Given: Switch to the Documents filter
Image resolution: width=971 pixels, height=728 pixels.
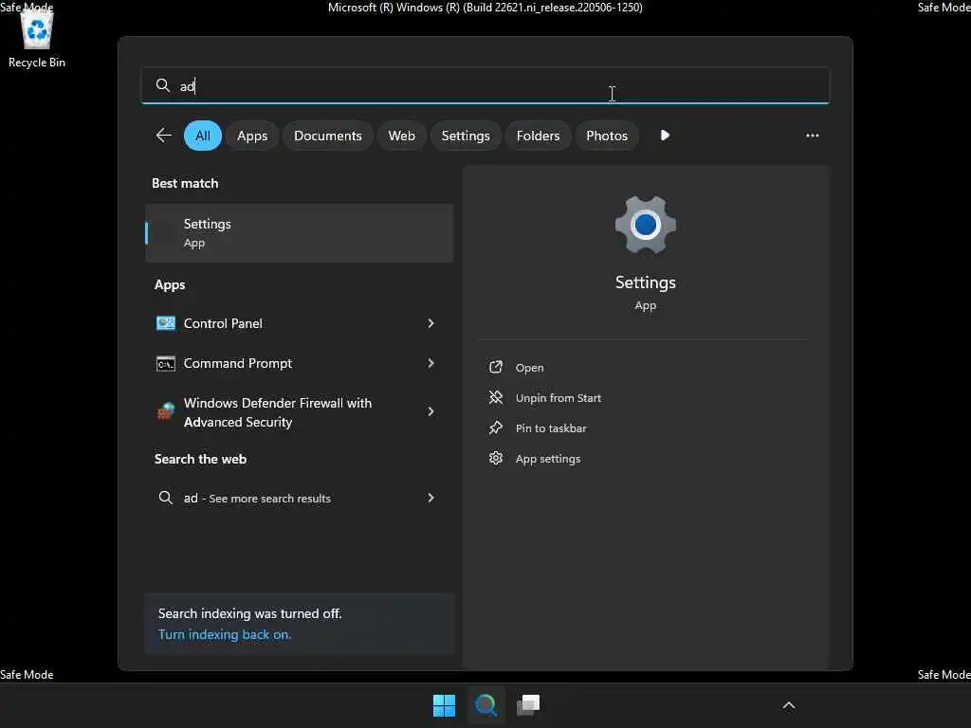Looking at the screenshot, I should tap(327, 136).
